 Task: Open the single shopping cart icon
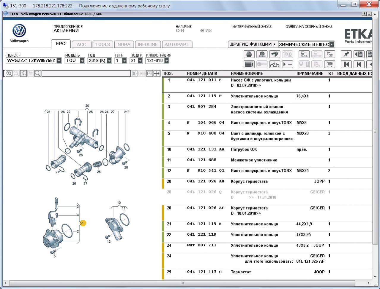coord(329,64)
